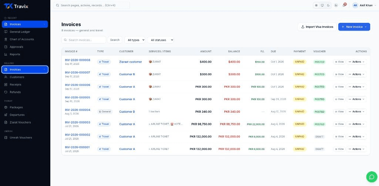Open notifications bell icon

point(344,5)
